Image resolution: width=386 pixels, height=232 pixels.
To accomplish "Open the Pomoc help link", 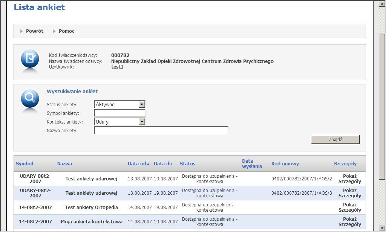I will click(66, 31).
